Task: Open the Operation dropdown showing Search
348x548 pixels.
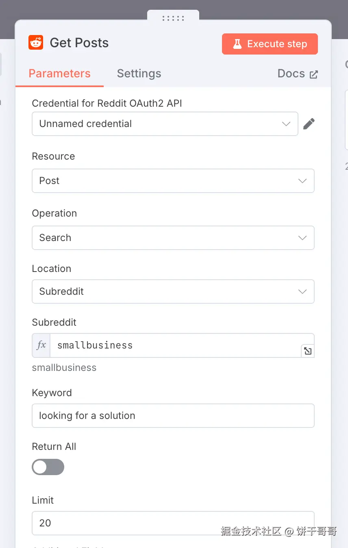Action: [x=173, y=238]
